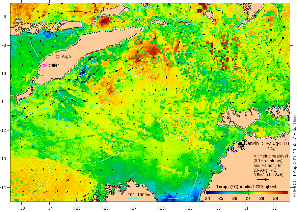The height and width of the screenshot is (212, 297).
Task: Click the magenta drifter arrowhead marker
Action: tap(44, 65)
